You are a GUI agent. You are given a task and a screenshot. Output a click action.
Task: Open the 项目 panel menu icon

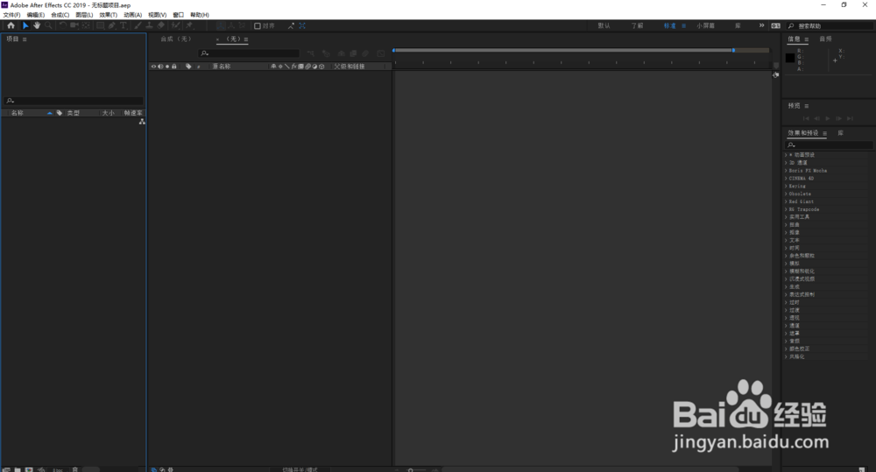pyautogui.click(x=25, y=39)
